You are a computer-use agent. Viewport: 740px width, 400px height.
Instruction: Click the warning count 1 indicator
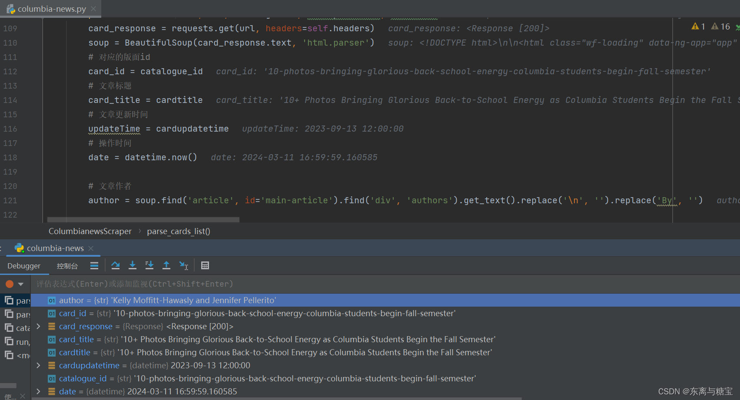tap(698, 26)
